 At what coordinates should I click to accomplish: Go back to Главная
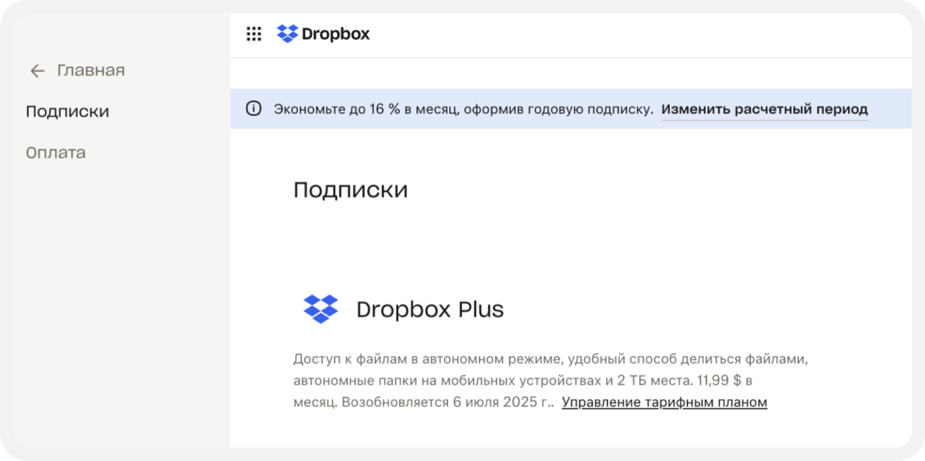[x=91, y=70]
